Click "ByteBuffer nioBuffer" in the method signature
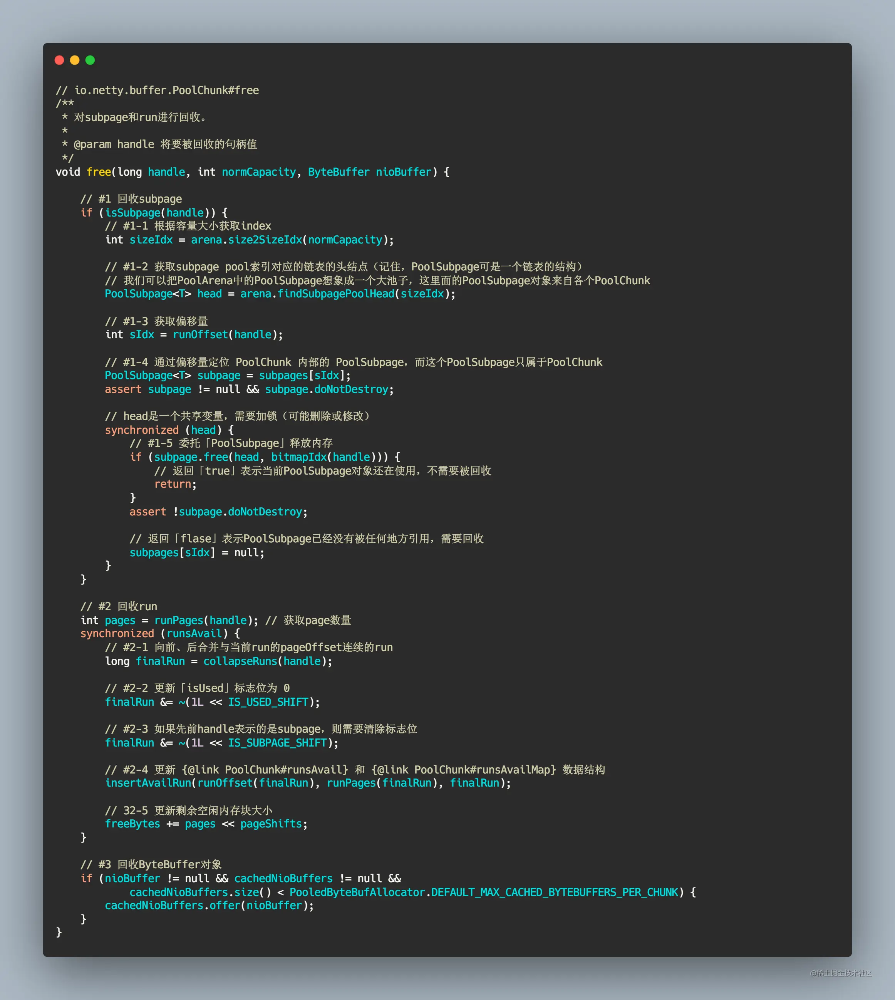The image size is (895, 1000). pyautogui.click(x=370, y=172)
